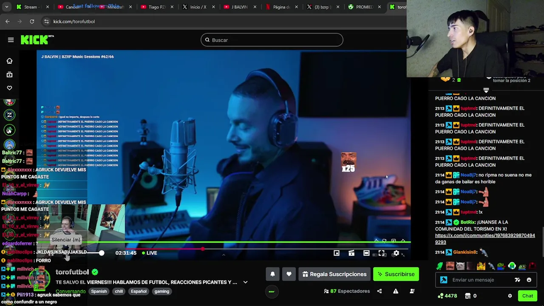The width and height of the screenshot is (544, 306).
Task: Switch to Tiago PZK YouTube tab
Action: 156,7
